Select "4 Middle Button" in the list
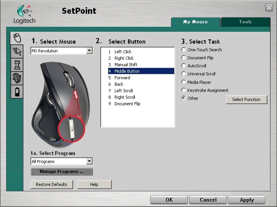Screen dimensions: 277x207 (141, 71)
